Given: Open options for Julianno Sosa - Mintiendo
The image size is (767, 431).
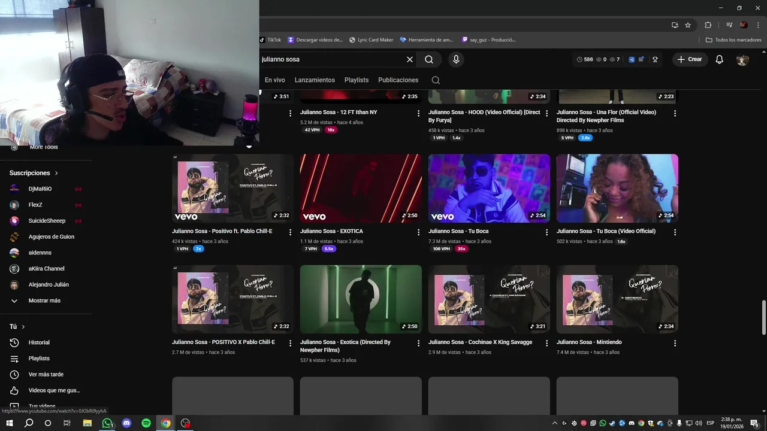Looking at the screenshot, I should click(675, 344).
